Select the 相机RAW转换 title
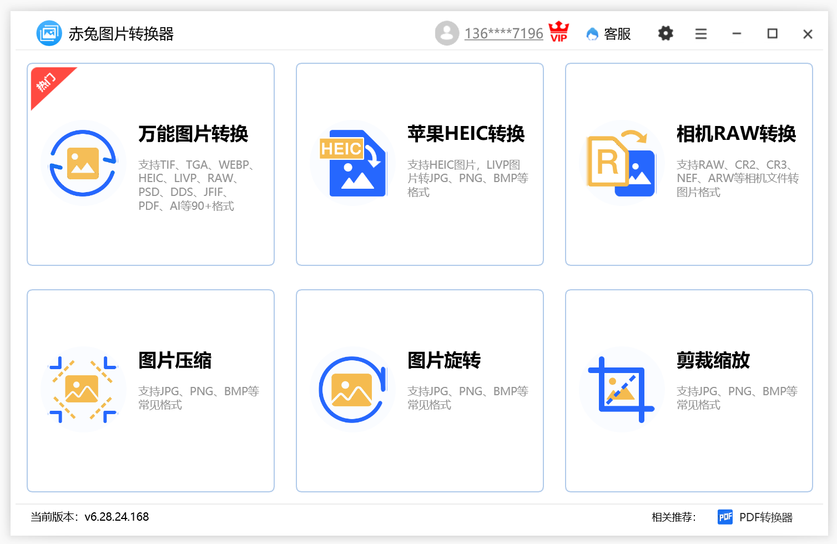The width and height of the screenshot is (837, 544). click(x=736, y=134)
